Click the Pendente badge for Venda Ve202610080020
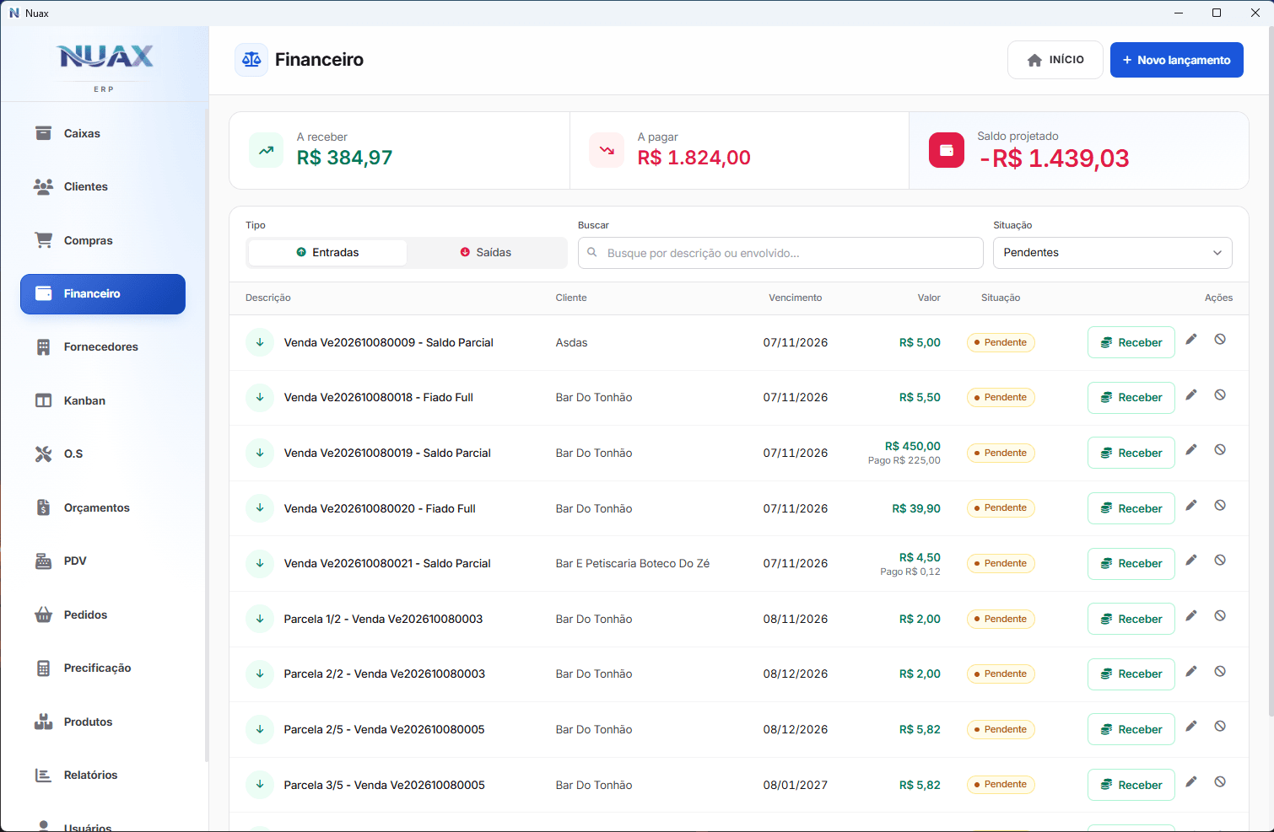Viewport: 1274px width, 832px height. point(1001,508)
